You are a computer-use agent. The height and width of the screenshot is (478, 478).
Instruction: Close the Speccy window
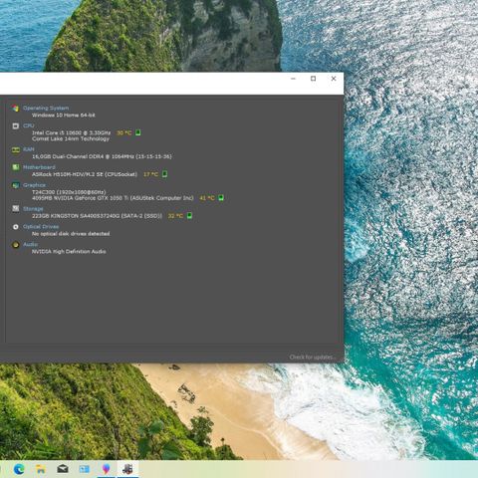(334, 79)
